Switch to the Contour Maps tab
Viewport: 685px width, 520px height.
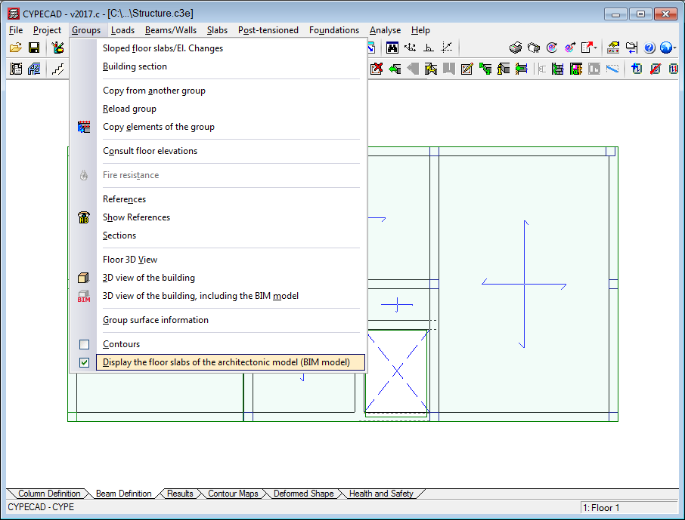[233, 494]
